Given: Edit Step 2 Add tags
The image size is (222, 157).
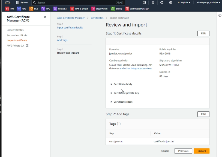Looking at the screenshot, I should [x=203, y=114].
